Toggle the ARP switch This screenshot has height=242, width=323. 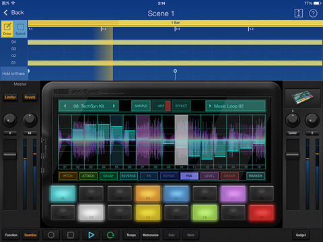pyautogui.click(x=161, y=106)
